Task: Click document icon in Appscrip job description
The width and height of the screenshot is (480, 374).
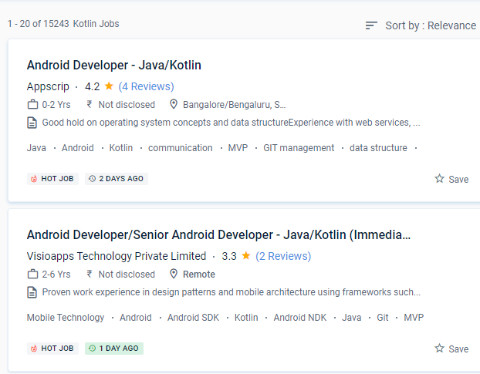Action: 32,123
